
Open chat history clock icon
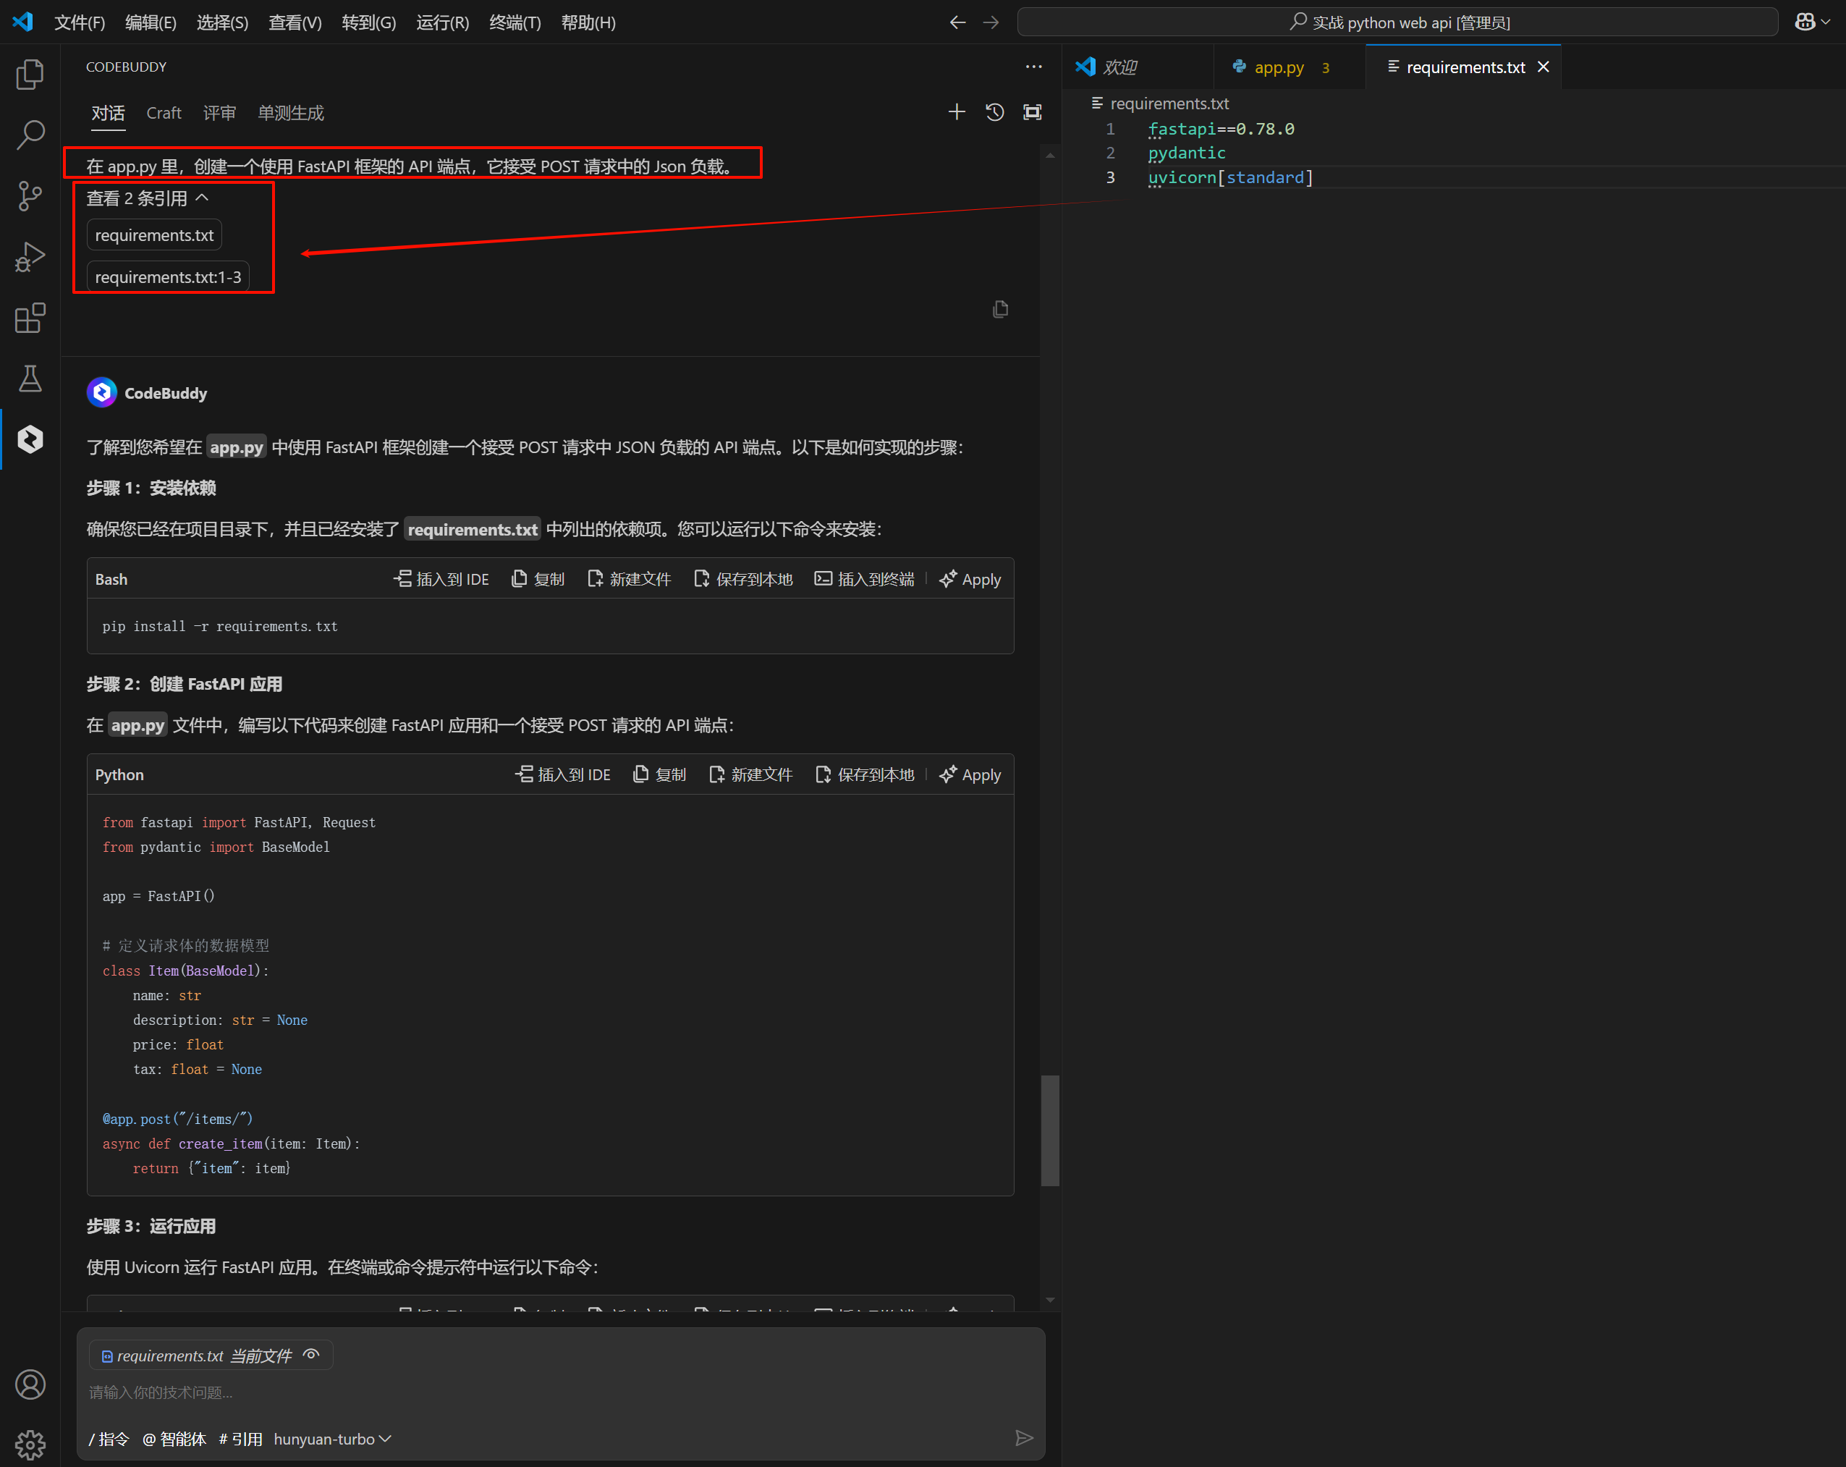pyautogui.click(x=994, y=112)
